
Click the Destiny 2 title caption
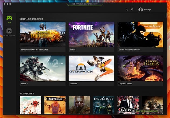24,84
